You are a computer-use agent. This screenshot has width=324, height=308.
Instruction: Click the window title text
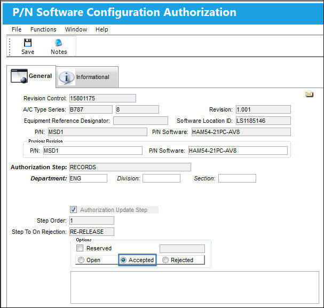tap(124, 12)
